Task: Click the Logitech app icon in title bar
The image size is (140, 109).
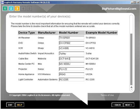Action: pos(2,2)
